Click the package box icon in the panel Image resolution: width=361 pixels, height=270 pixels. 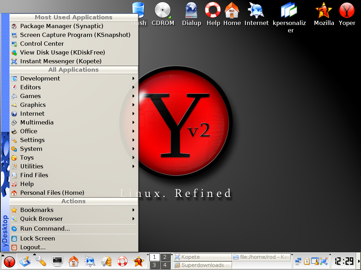(106, 261)
